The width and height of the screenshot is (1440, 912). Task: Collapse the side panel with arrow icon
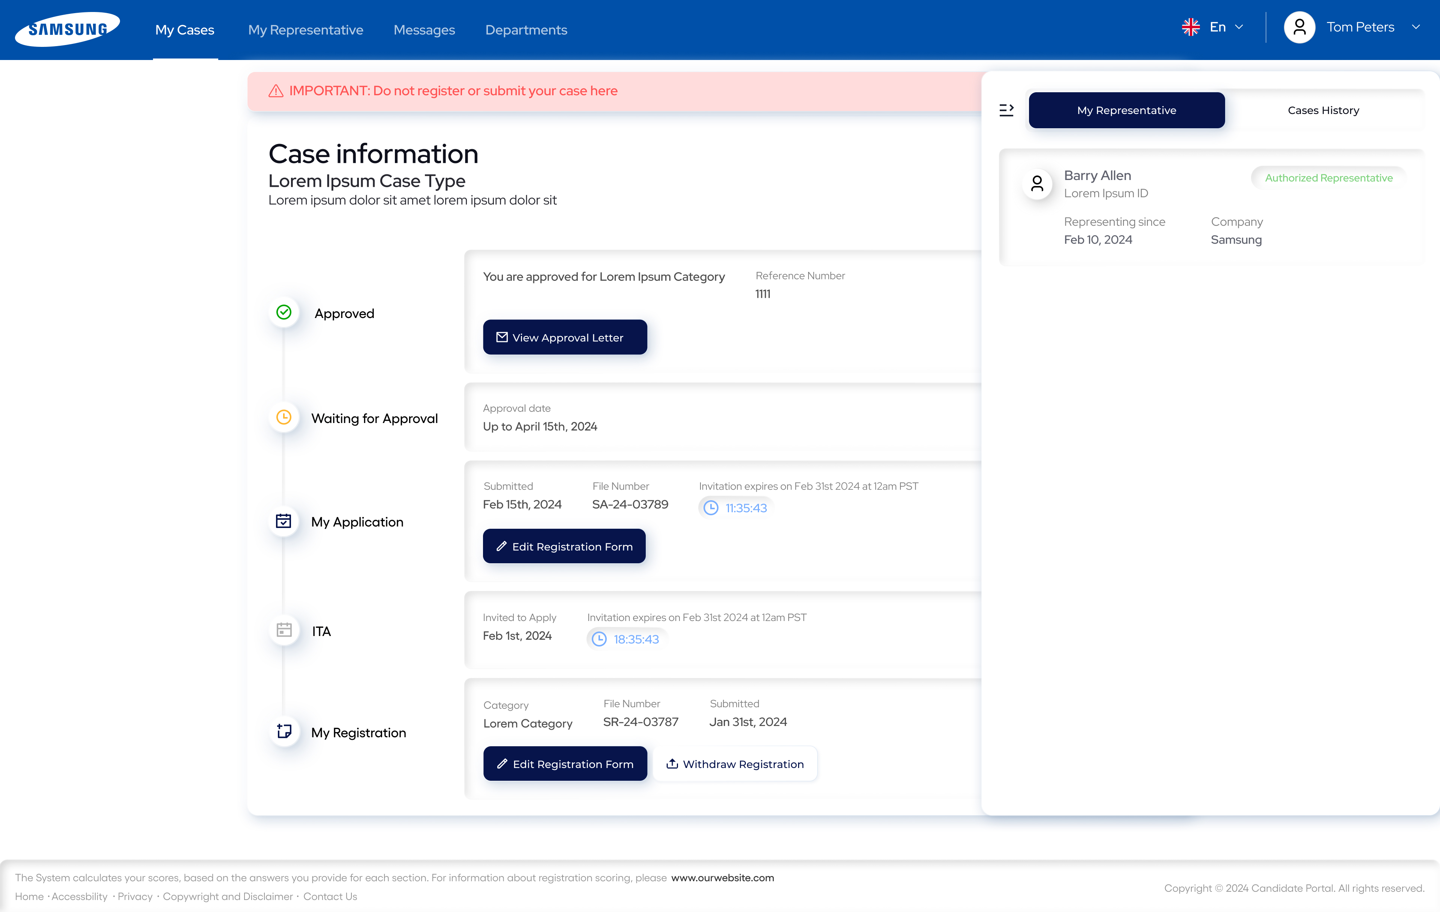pyautogui.click(x=1006, y=110)
